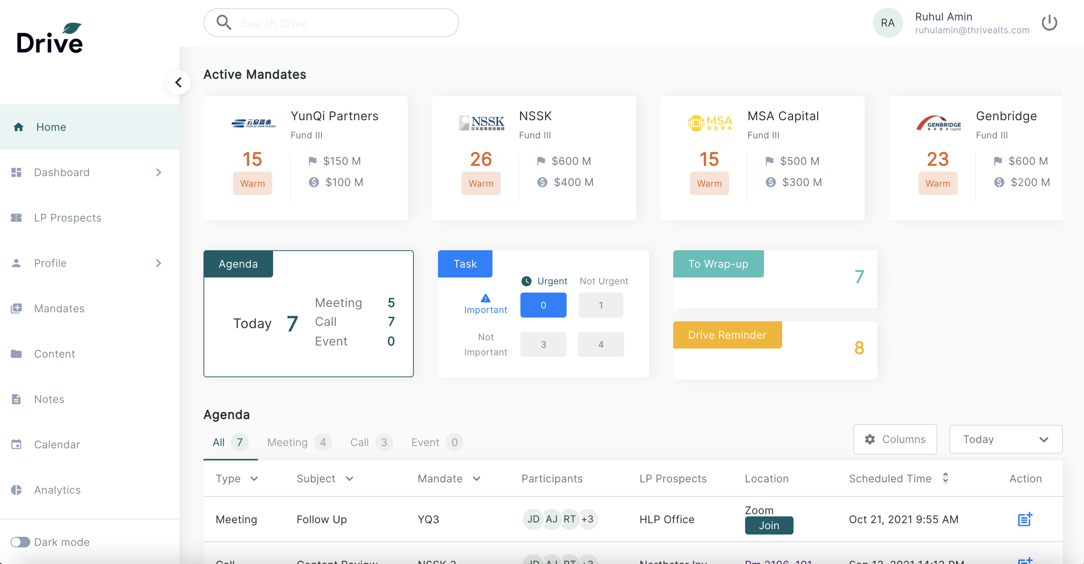
Task: Open the Columns settings button
Action: pyautogui.click(x=895, y=439)
